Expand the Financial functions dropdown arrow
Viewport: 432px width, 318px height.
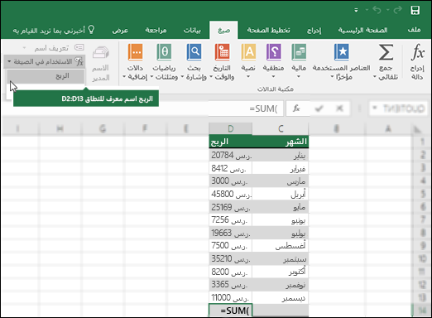point(299,77)
